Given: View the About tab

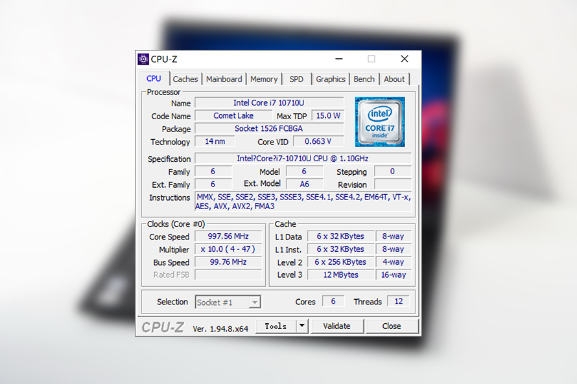Looking at the screenshot, I should [394, 79].
